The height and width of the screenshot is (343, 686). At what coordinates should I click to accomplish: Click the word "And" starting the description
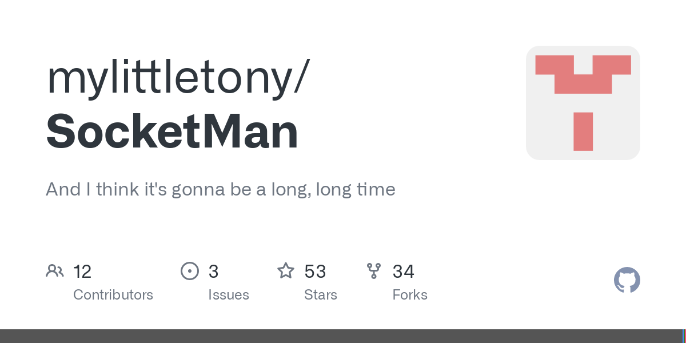click(x=63, y=189)
